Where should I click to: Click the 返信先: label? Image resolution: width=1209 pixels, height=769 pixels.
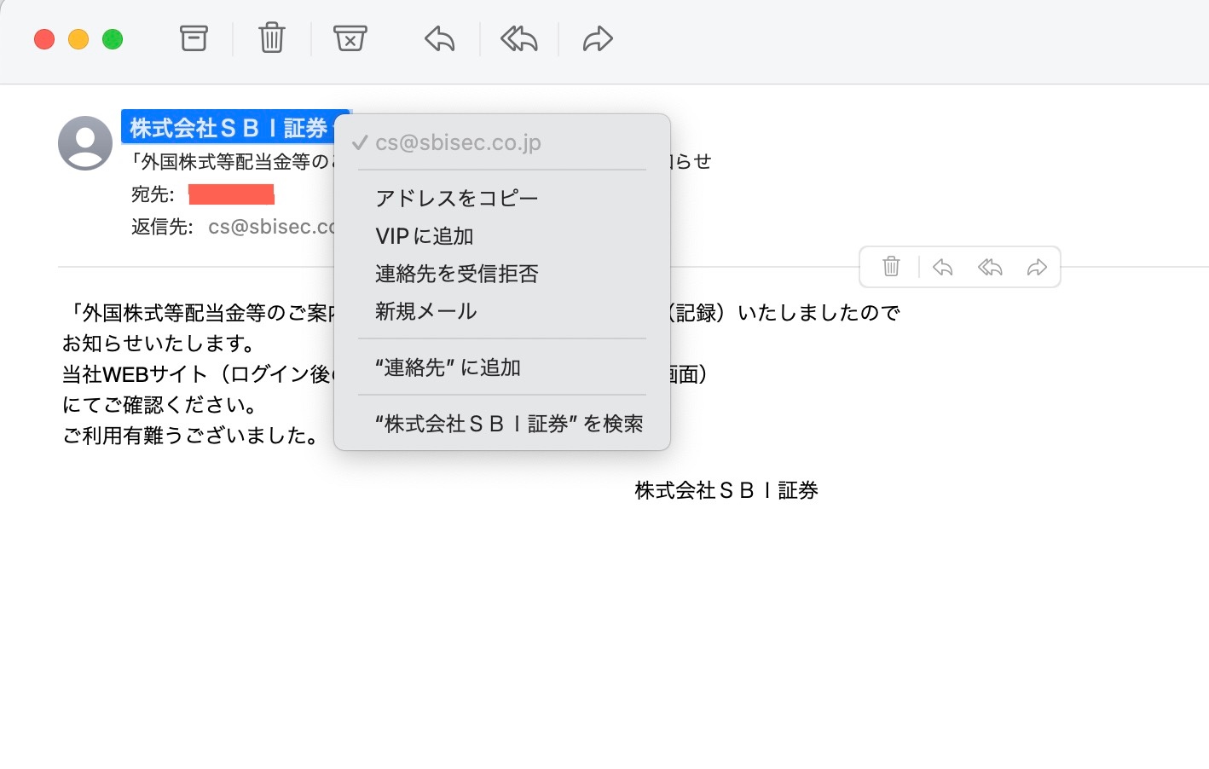pos(162,227)
